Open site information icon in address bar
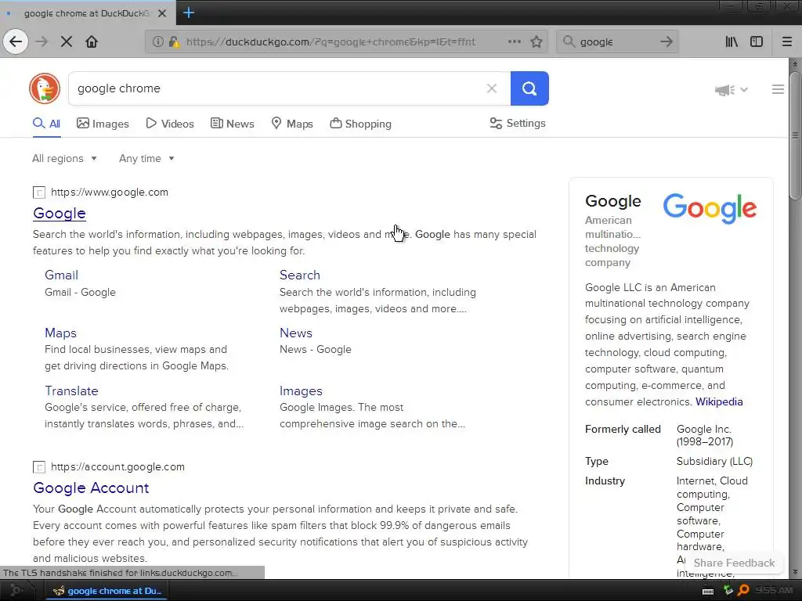This screenshot has height=601, width=802. (x=158, y=41)
